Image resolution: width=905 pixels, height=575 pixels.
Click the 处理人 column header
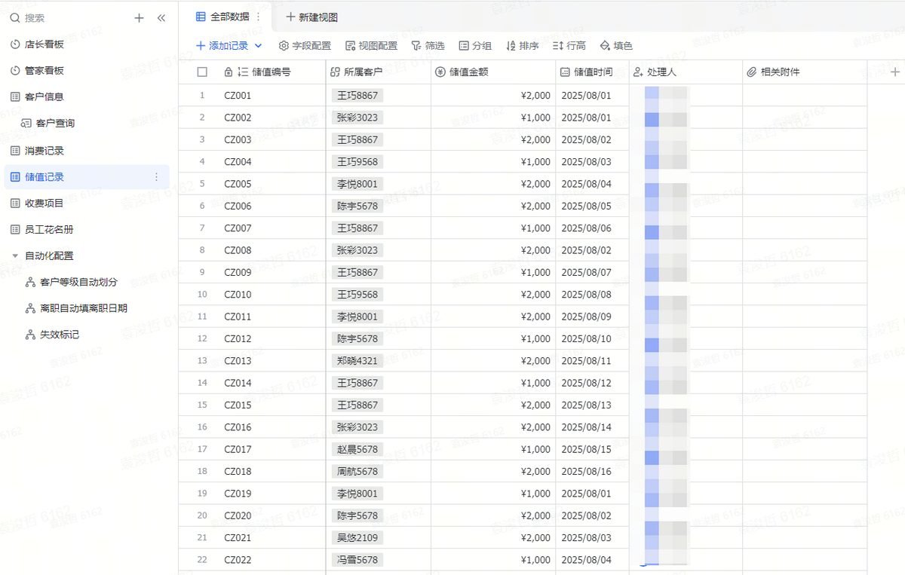[686, 72]
